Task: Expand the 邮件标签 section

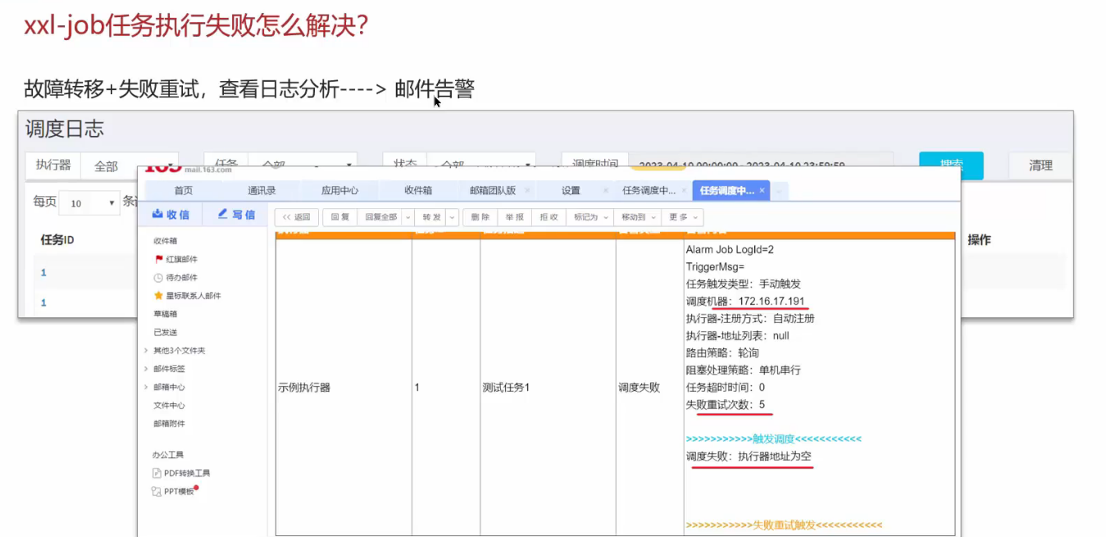Action: click(146, 369)
